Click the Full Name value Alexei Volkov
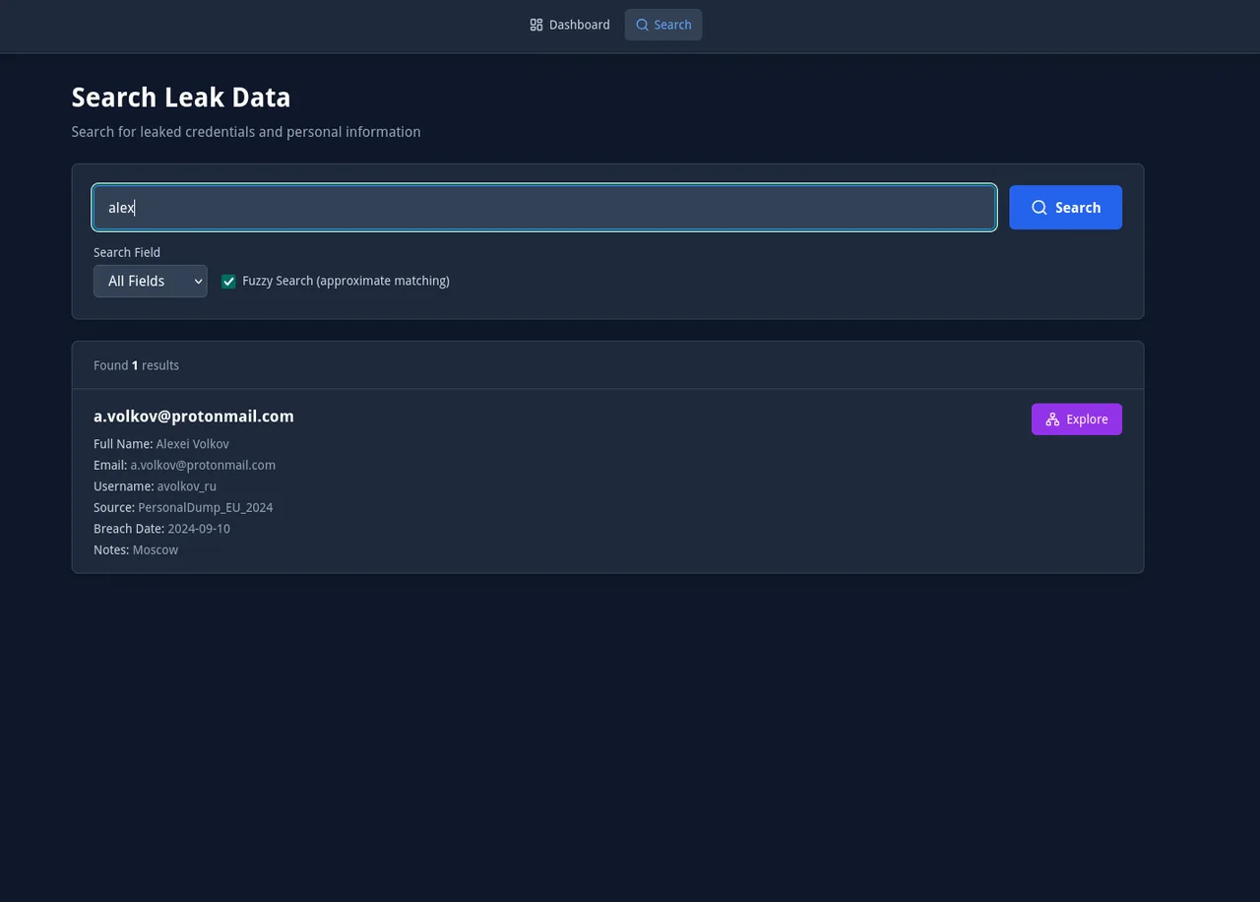The image size is (1260, 902). coord(192,444)
